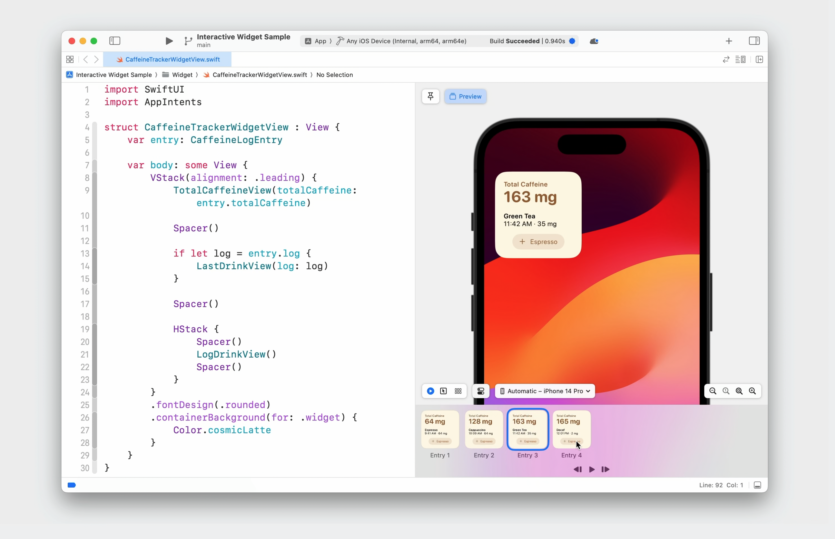Screen dimensions: 835x539
Task: Choose Any iOS Device run destination
Action: (402, 41)
